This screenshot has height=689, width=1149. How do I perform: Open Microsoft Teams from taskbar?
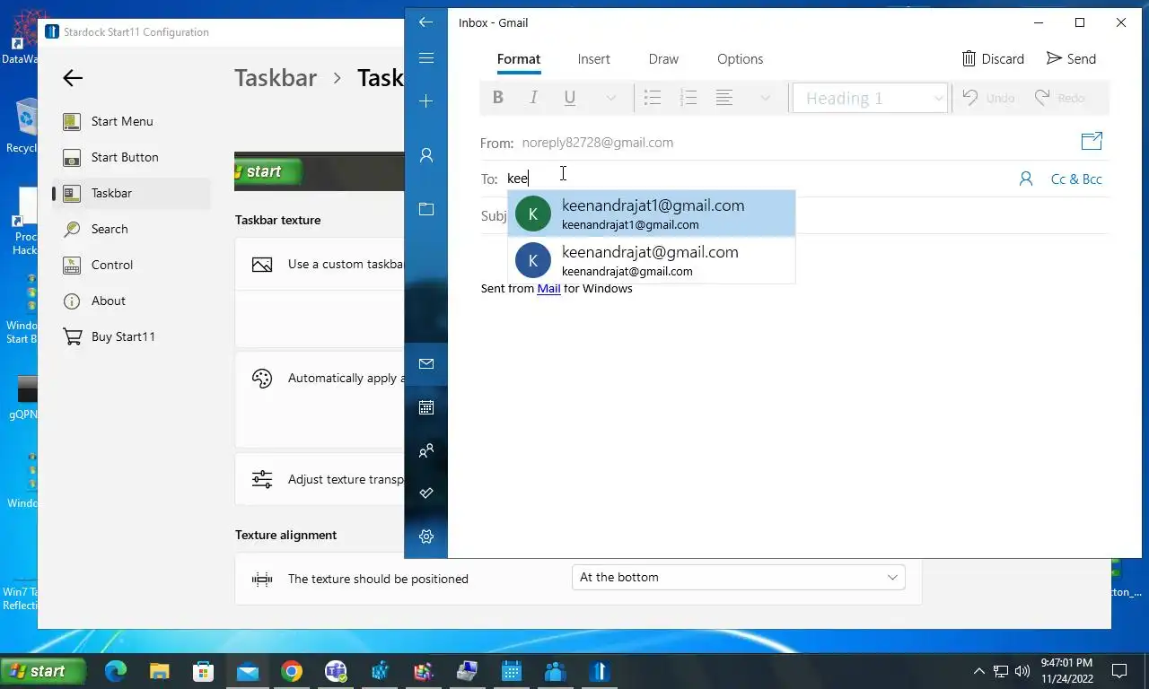(x=336, y=671)
